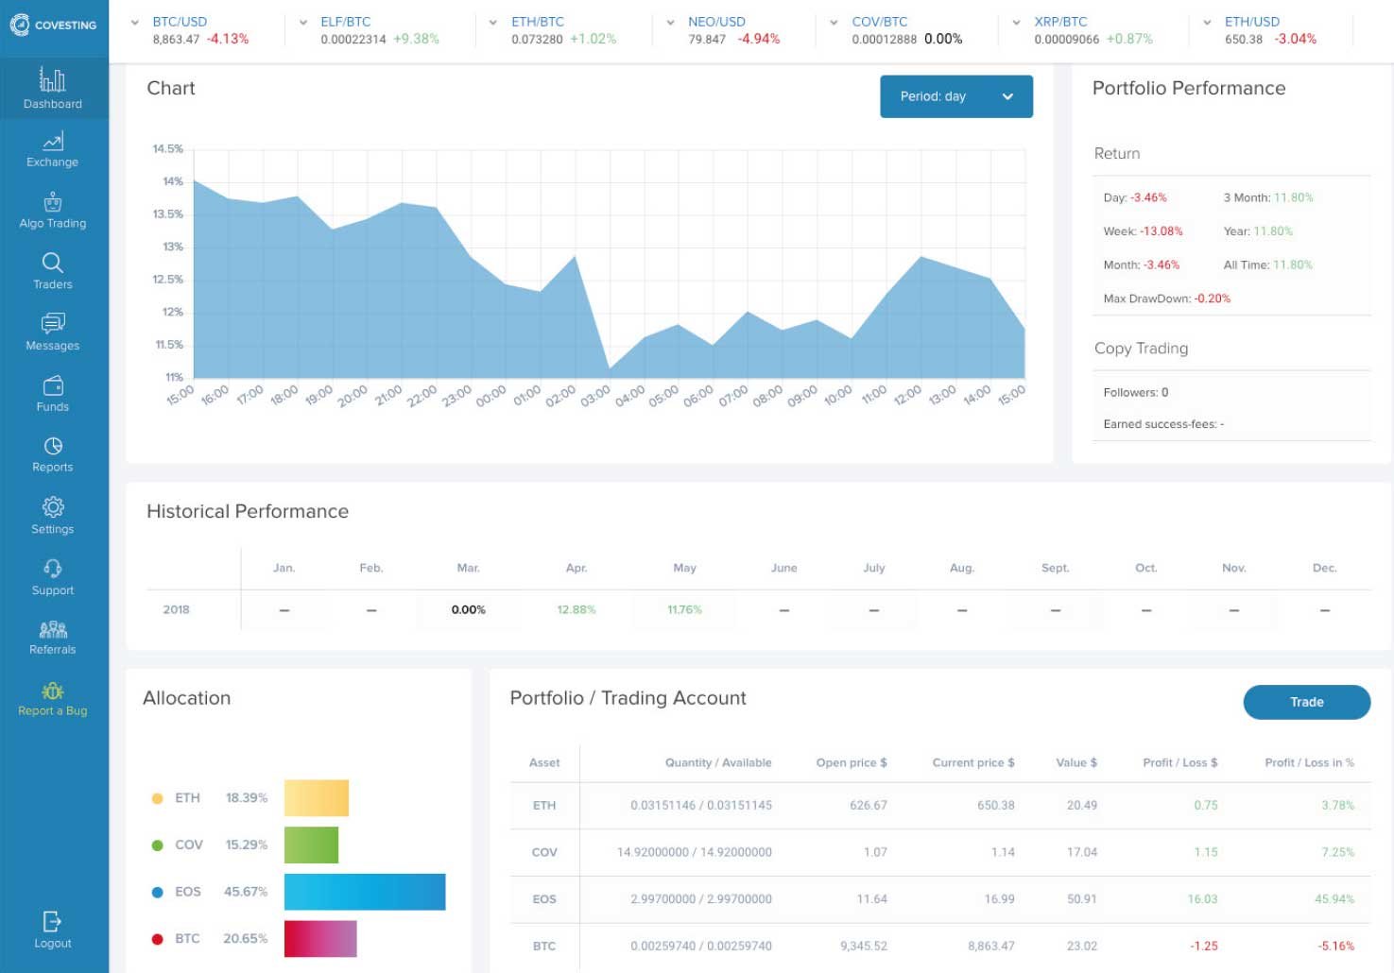Select the COV asset row
The height and width of the screenshot is (973, 1394).
[940, 852]
